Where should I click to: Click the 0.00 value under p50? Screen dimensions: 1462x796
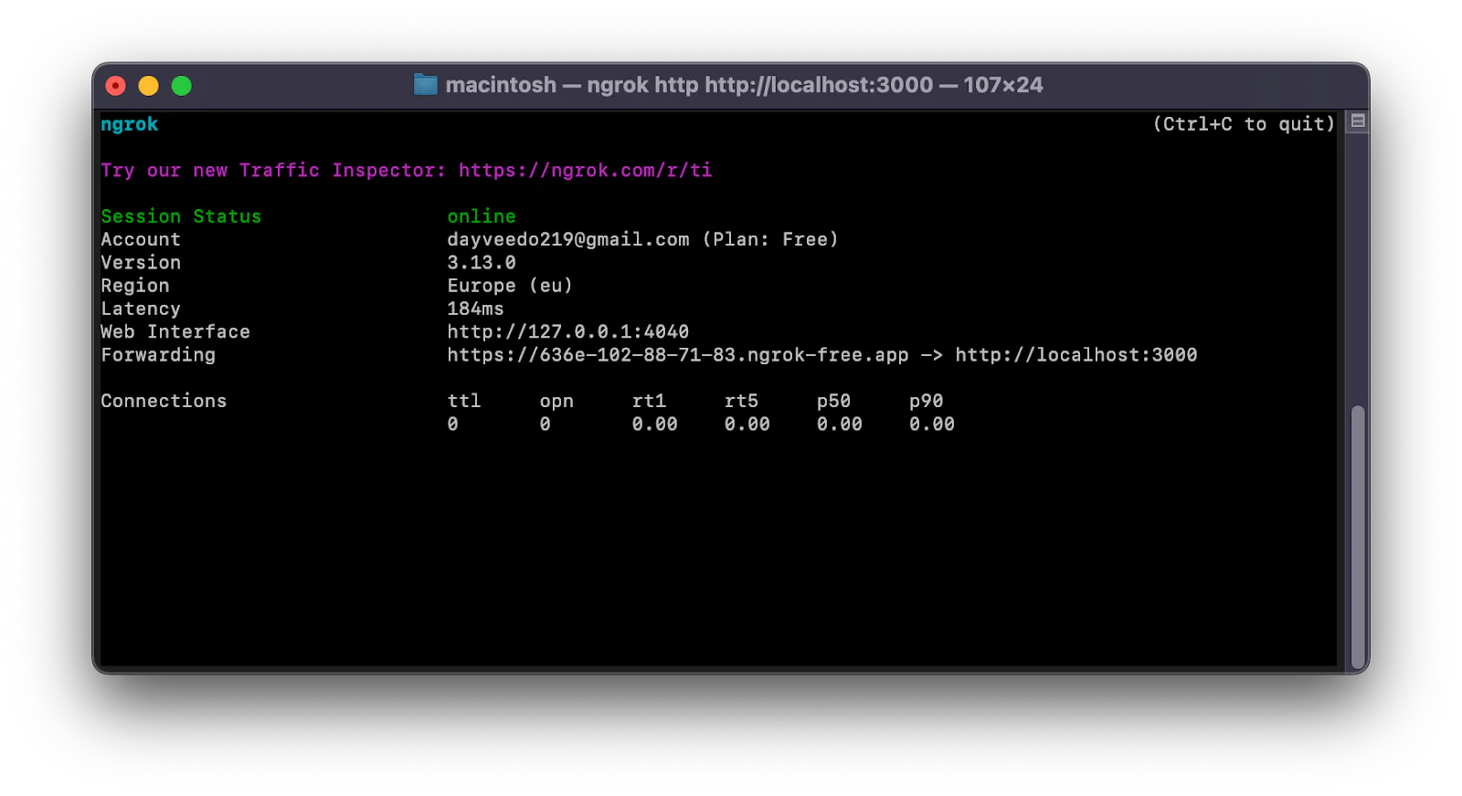pos(839,424)
